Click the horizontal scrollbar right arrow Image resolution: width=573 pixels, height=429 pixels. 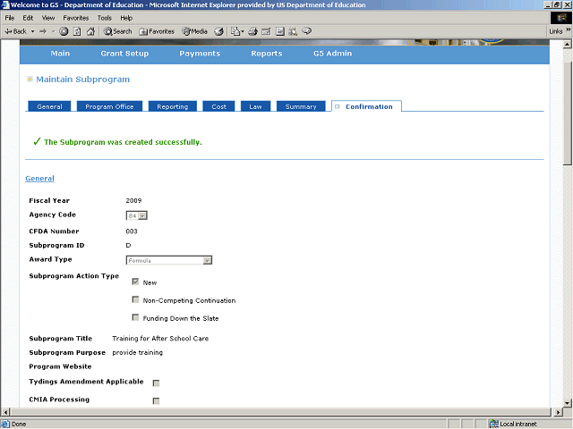[x=558, y=412]
